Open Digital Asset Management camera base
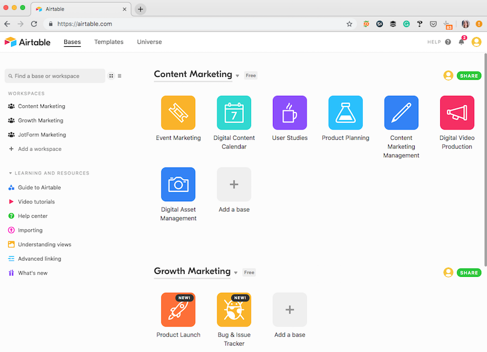The height and width of the screenshot is (352, 487). coord(178,184)
